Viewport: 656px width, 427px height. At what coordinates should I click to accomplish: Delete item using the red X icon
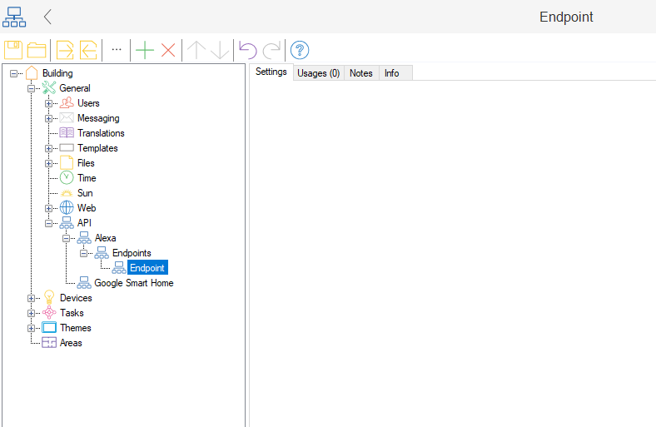click(x=168, y=50)
